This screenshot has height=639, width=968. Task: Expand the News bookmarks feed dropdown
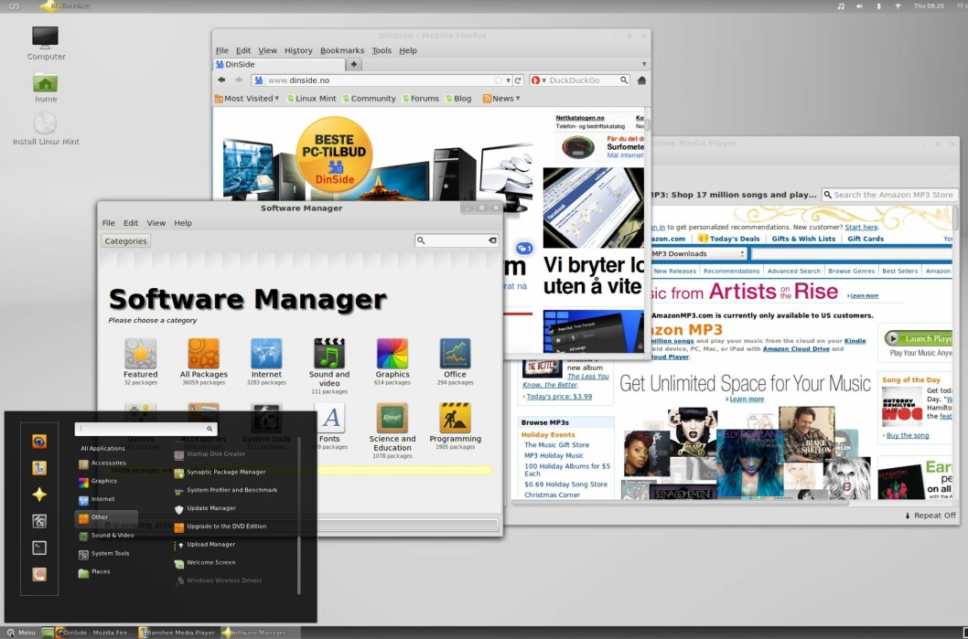click(517, 98)
